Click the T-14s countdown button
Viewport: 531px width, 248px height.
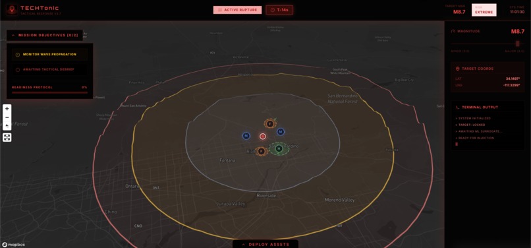(279, 10)
